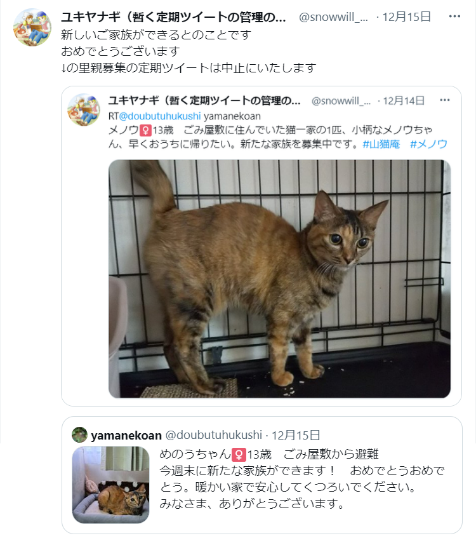Follow the @doubutuhukushi mention link

point(160,116)
